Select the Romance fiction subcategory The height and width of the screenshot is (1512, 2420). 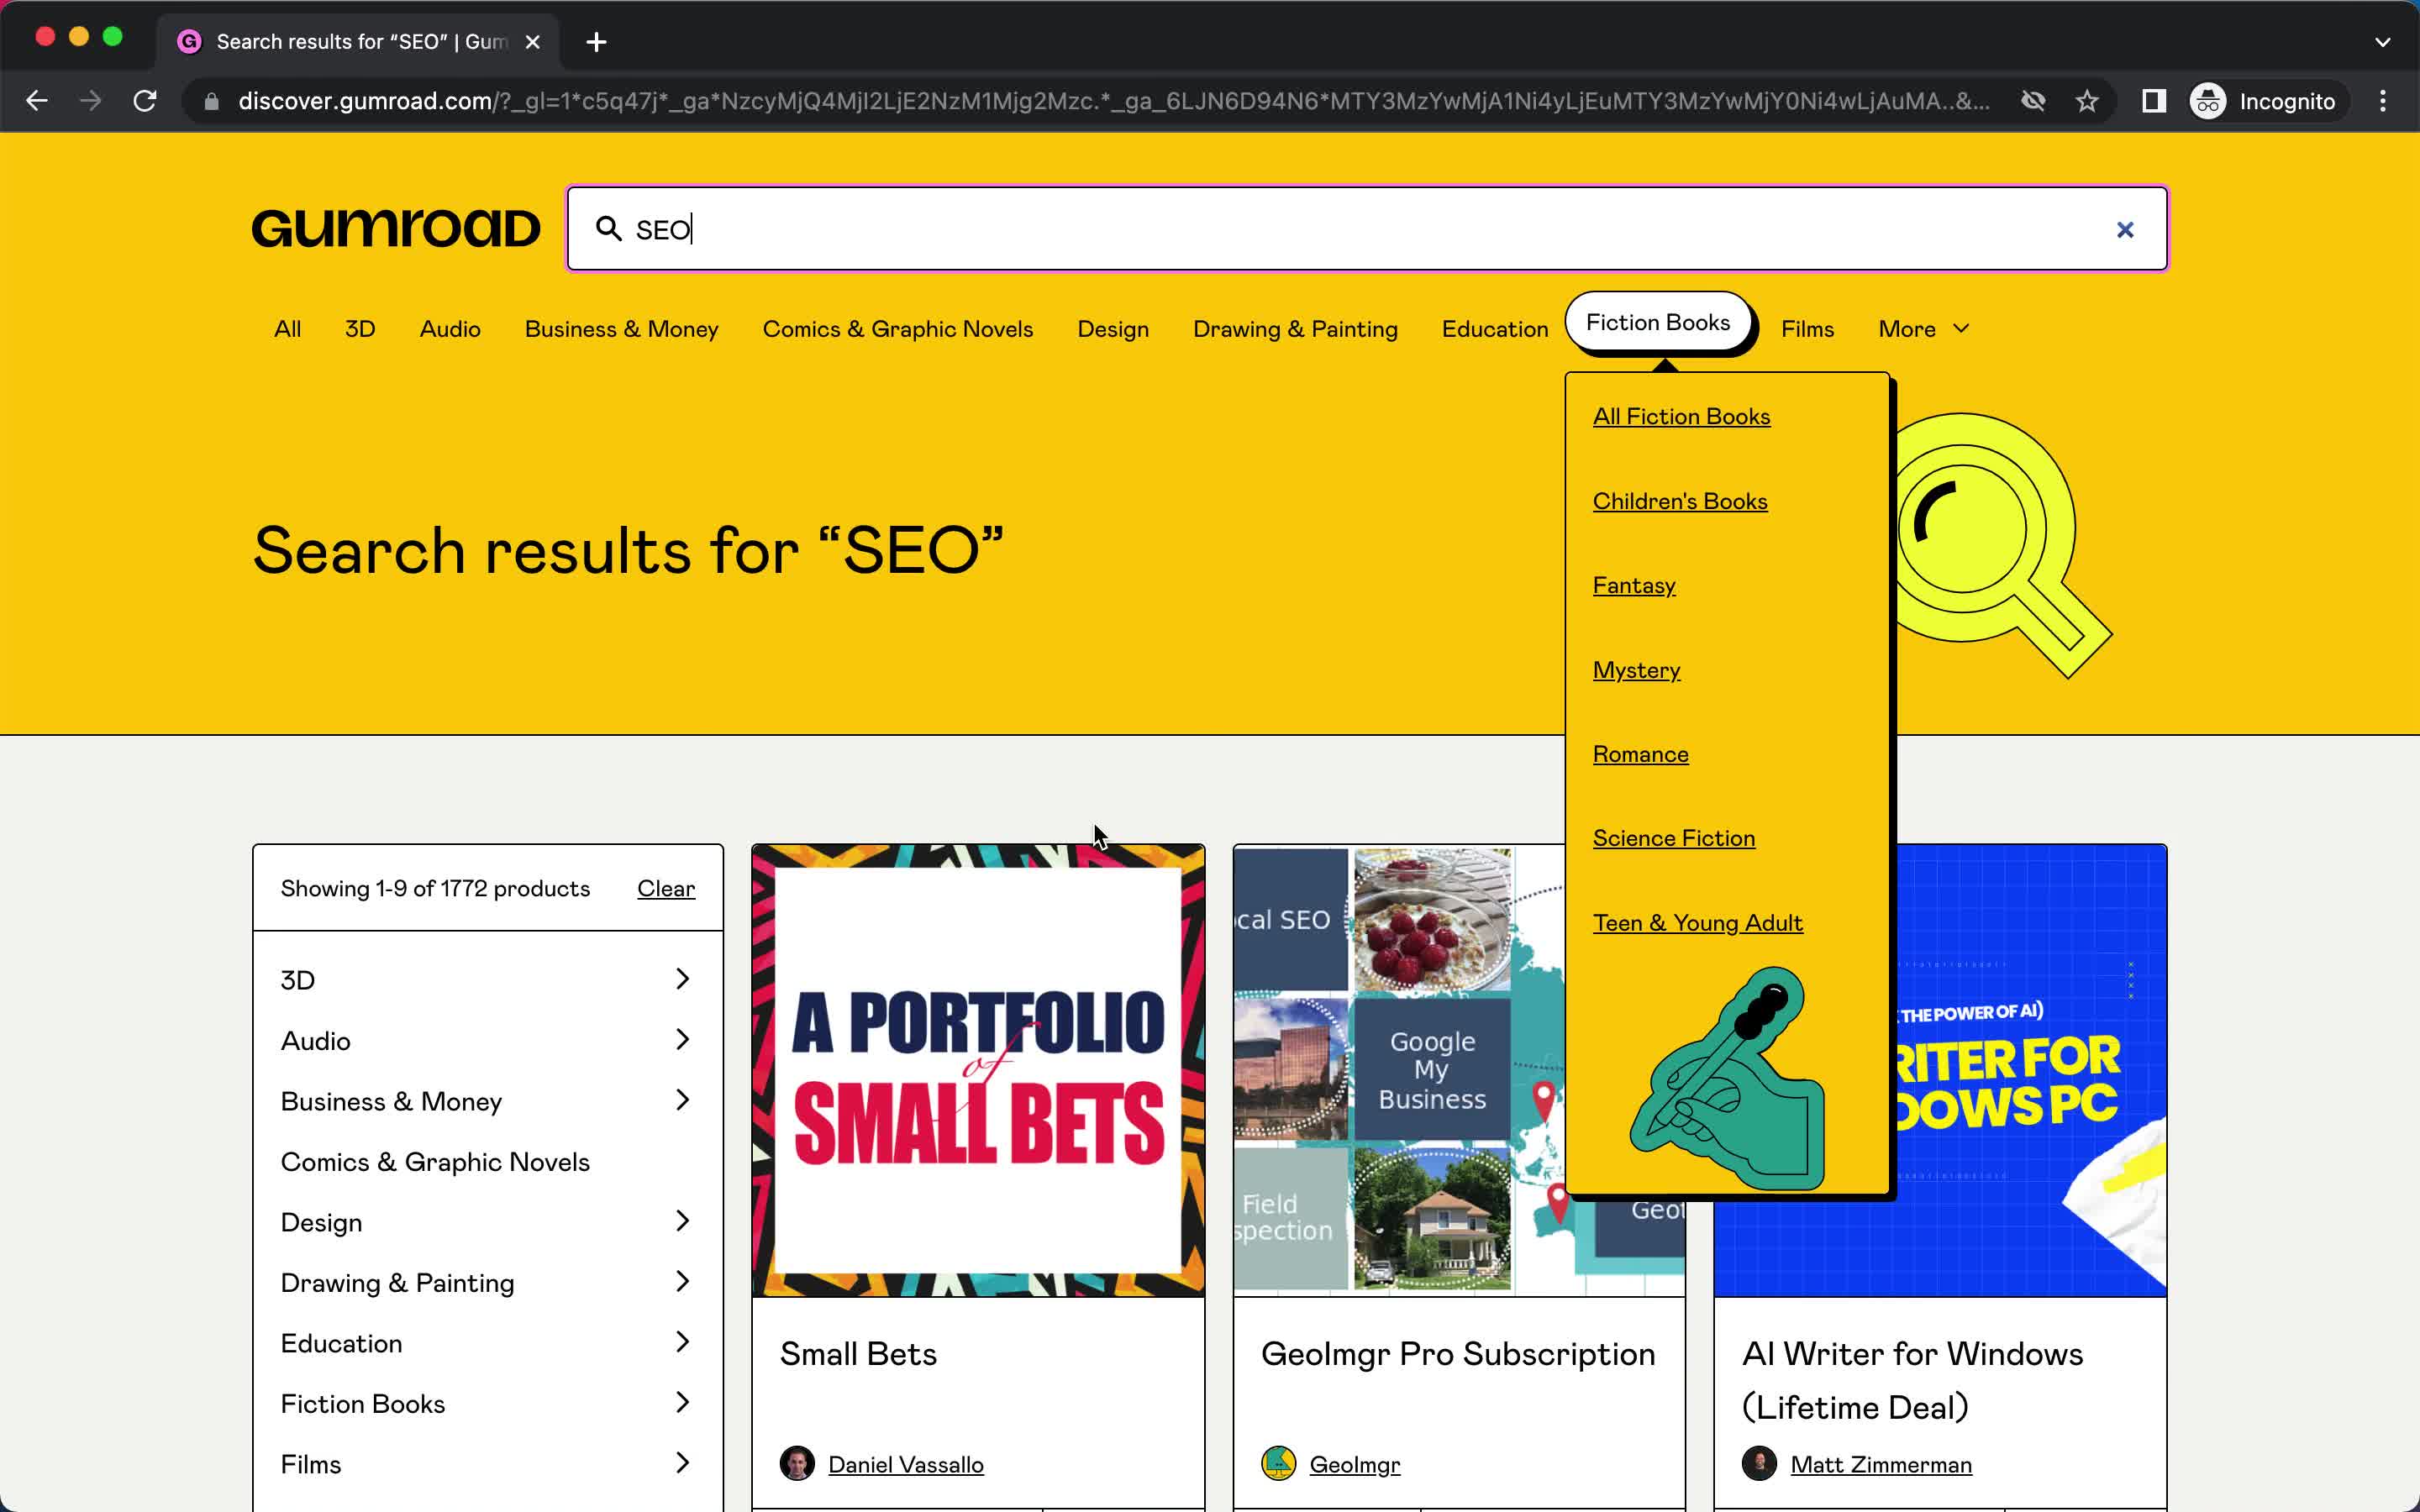[x=1641, y=753]
